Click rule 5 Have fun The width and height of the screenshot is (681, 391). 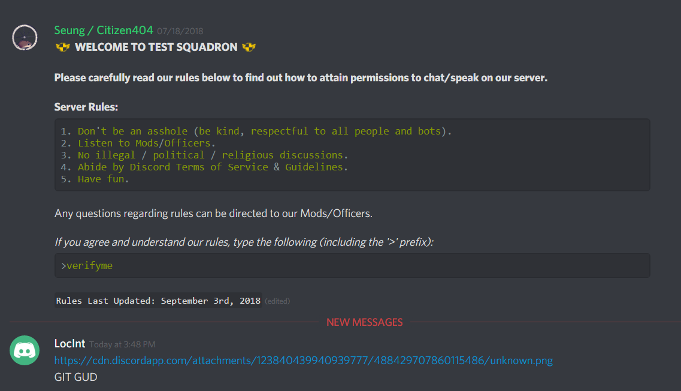[x=103, y=179]
